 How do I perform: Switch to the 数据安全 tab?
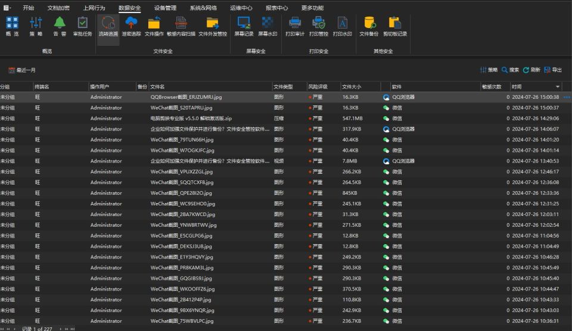coord(129,8)
